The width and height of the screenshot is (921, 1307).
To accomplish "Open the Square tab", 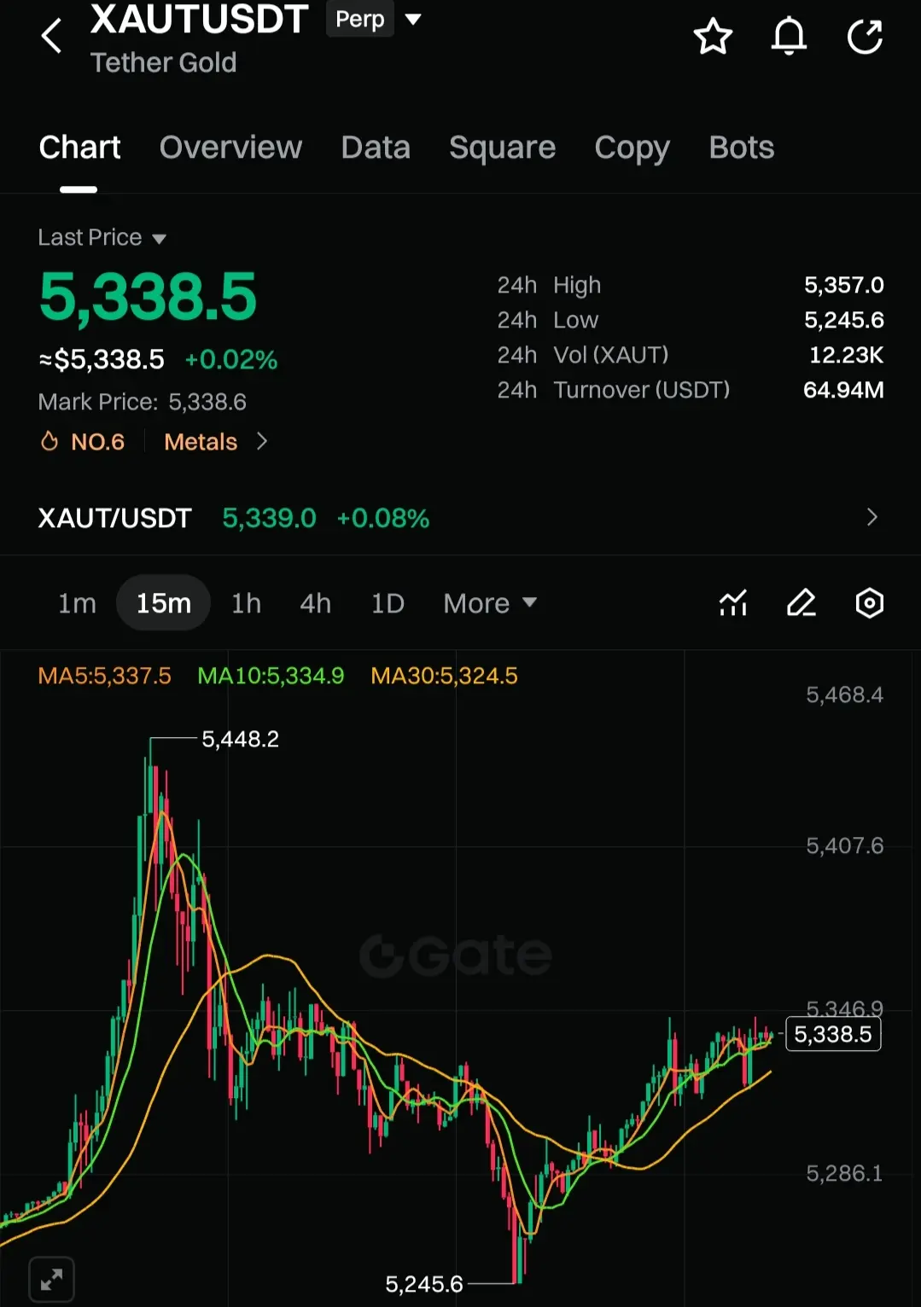I will [x=502, y=148].
